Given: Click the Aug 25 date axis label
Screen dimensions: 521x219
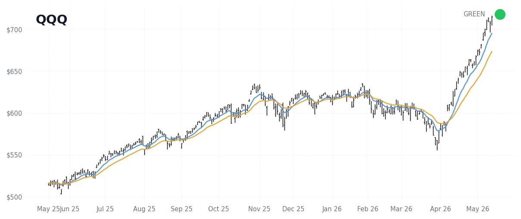Looking at the screenshot, I should click(x=144, y=209).
